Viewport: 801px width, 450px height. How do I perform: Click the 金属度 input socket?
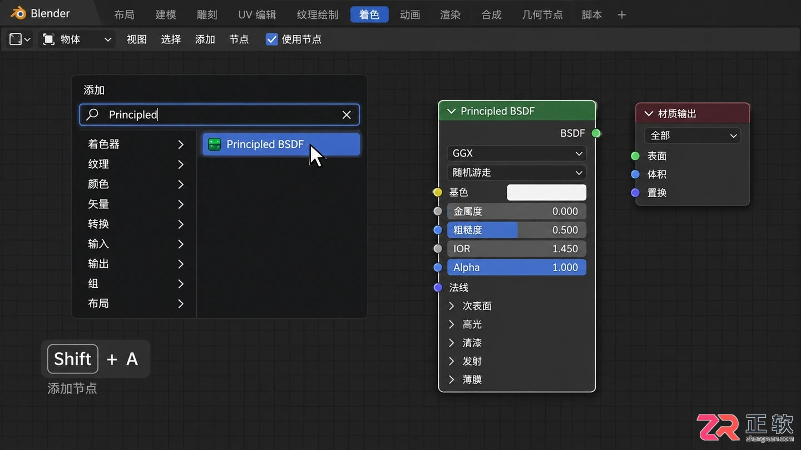(438, 211)
